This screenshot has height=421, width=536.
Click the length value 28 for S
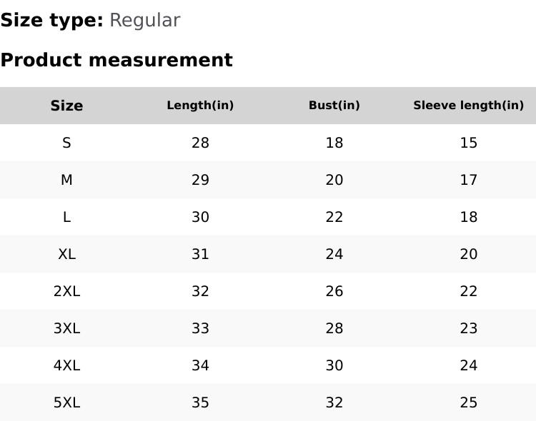[200, 143]
